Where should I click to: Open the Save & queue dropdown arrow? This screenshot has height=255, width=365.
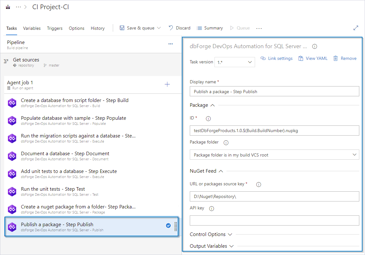coord(159,28)
